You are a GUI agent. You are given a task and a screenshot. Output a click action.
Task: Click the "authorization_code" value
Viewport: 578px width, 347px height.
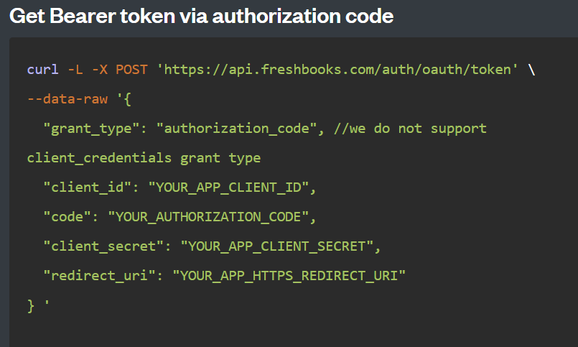[x=237, y=129]
